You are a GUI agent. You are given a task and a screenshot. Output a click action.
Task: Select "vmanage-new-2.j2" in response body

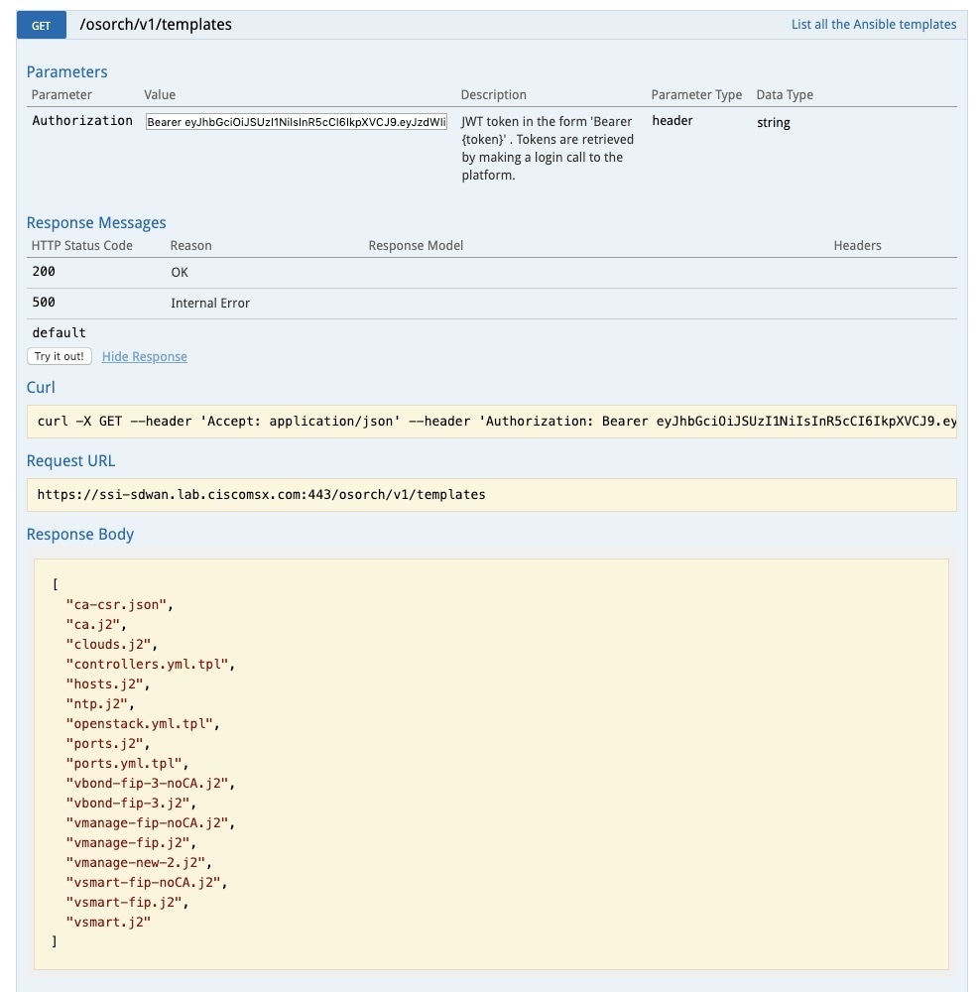pyautogui.click(x=136, y=862)
